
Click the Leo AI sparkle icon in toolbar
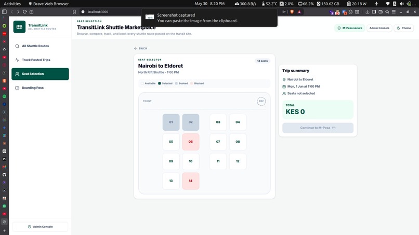tap(387, 12)
